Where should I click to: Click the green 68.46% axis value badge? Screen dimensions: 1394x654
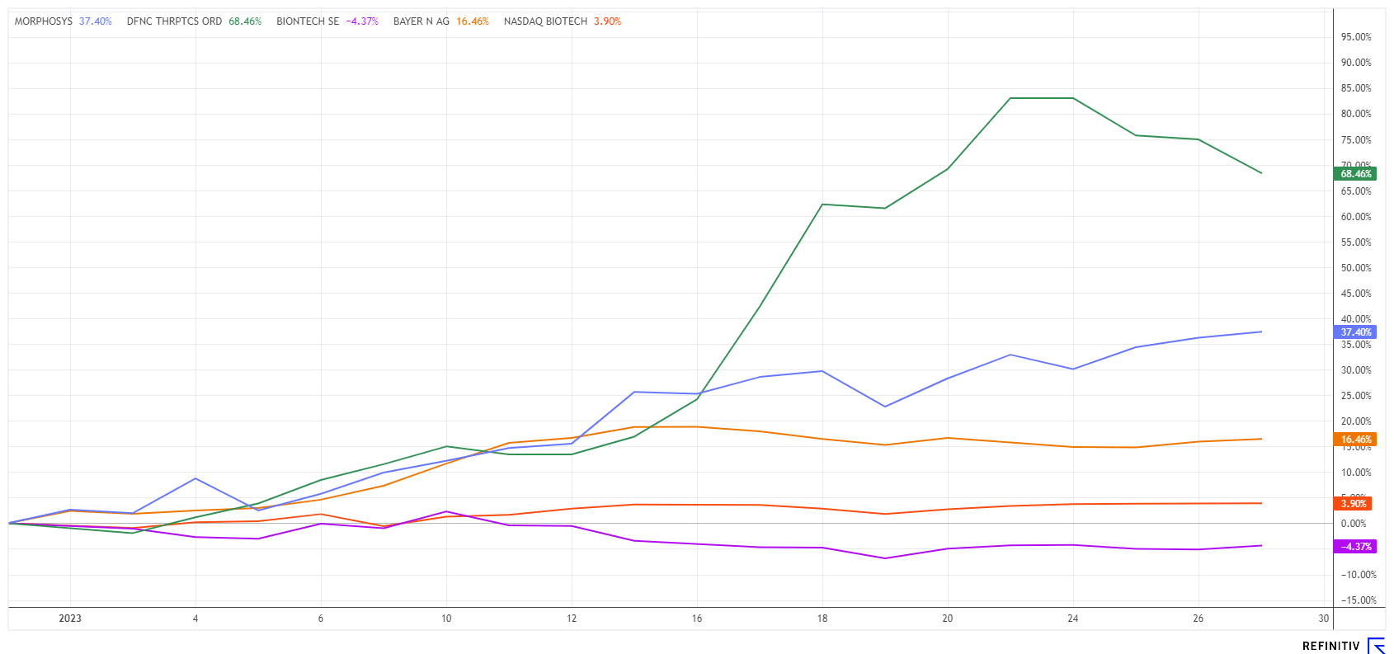[x=1355, y=174]
